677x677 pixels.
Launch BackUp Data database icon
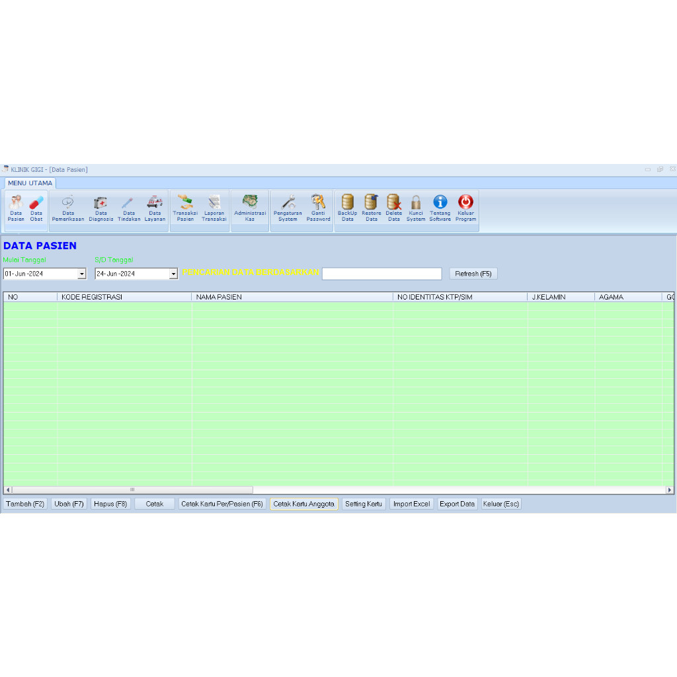(348, 203)
